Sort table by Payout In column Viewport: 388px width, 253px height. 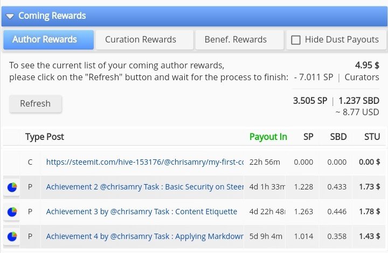[268, 137]
